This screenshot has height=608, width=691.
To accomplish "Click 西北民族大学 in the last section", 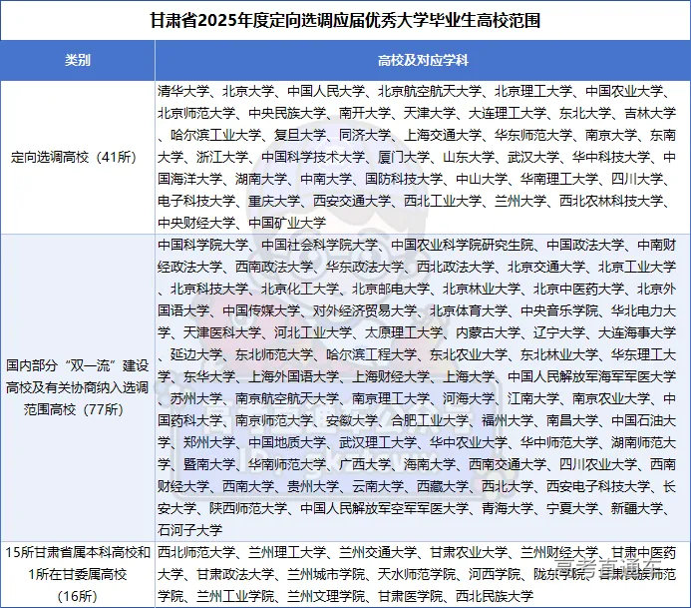I will point(495,597).
